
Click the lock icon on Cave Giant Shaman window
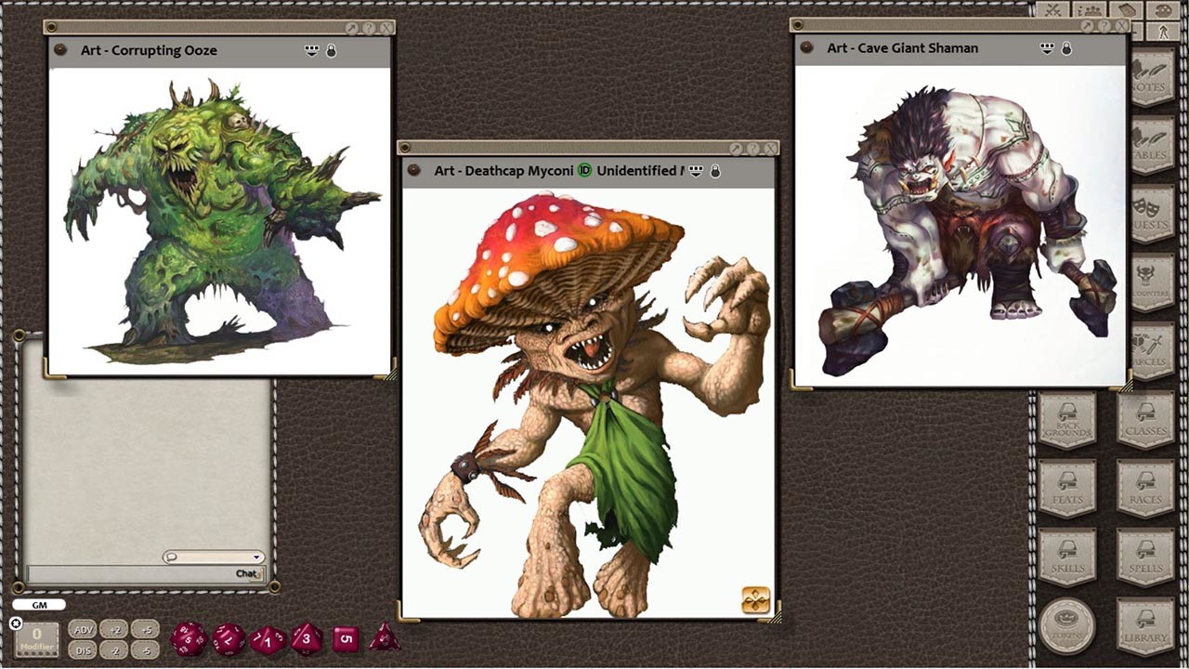(1065, 47)
